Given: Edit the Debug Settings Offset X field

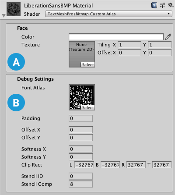Looking at the screenshot, I should (80, 130).
